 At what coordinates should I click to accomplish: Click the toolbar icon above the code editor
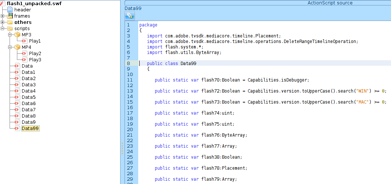point(129,15)
